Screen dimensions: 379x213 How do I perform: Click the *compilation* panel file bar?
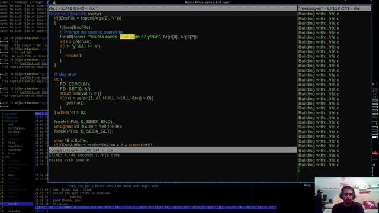pos(172,150)
